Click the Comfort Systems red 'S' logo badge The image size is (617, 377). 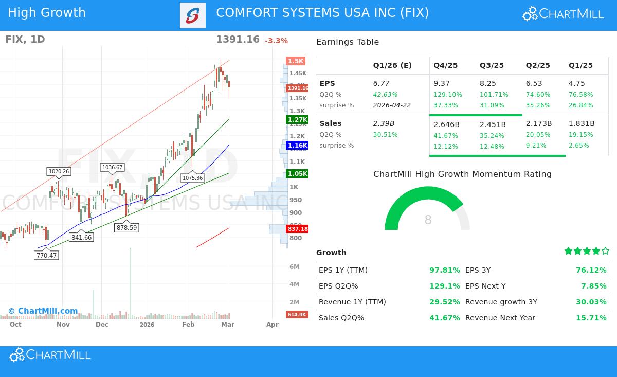(x=193, y=13)
